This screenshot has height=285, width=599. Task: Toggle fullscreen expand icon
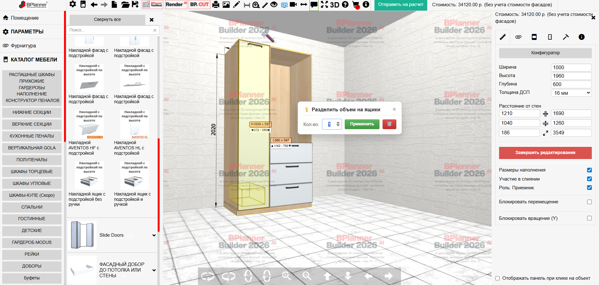tap(324, 4)
